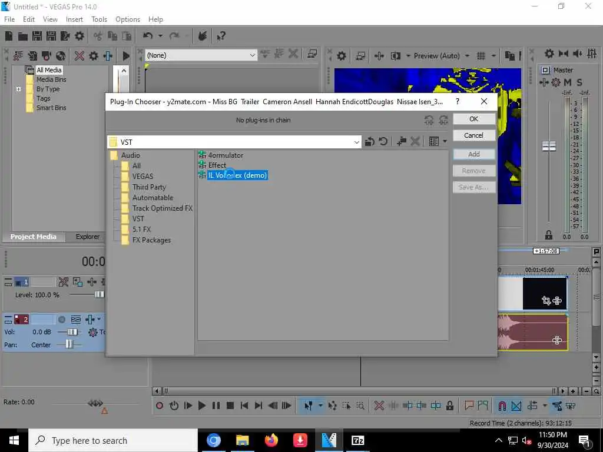Go to start of project
This screenshot has height=452, width=603.
click(x=244, y=406)
